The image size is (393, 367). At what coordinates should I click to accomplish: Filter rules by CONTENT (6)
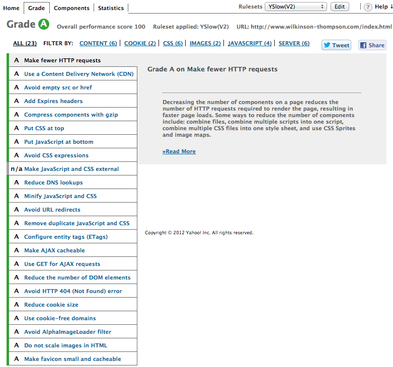point(98,44)
